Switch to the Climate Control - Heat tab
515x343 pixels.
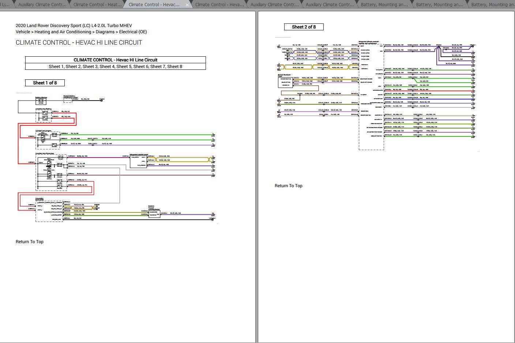click(x=97, y=4)
